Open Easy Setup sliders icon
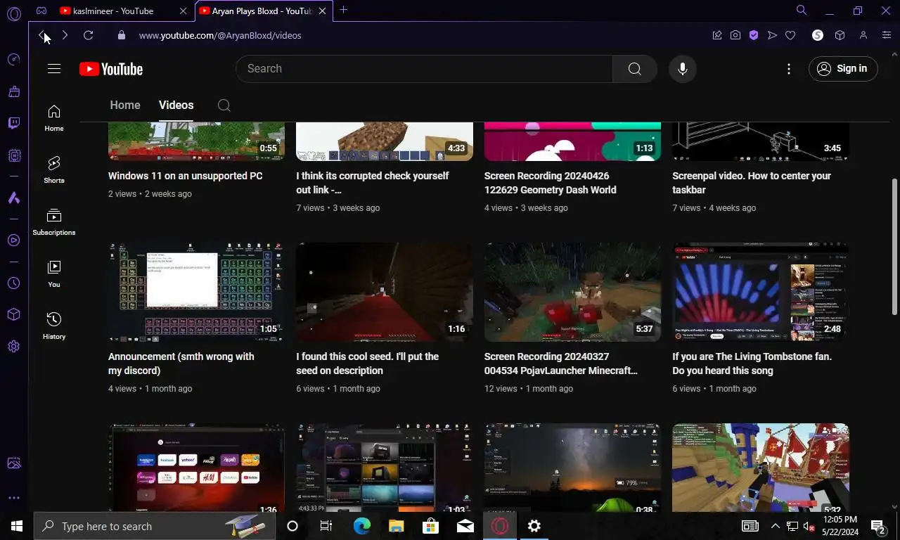 point(887,35)
